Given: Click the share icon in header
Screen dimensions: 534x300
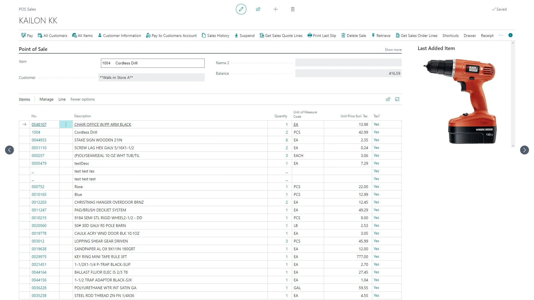Looking at the screenshot, I should point(258,9).
